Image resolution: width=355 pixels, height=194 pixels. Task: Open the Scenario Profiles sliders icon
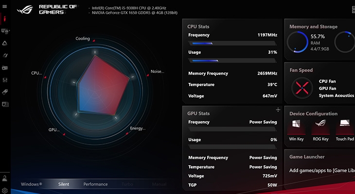[x=5, y=80]
